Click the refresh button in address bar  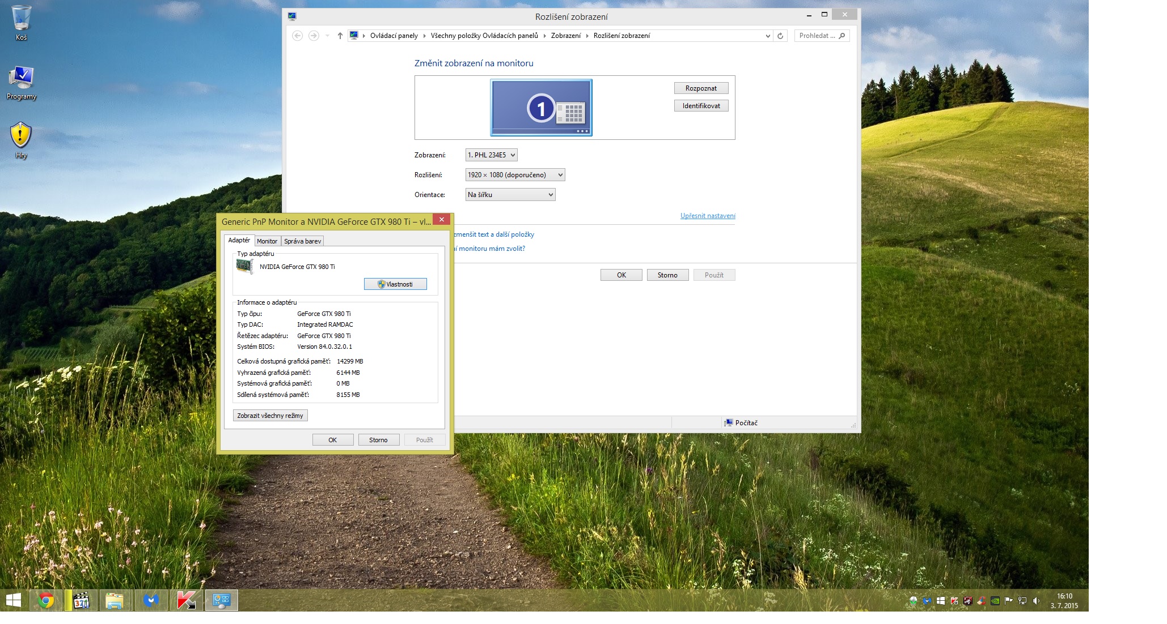coord(780,36)
